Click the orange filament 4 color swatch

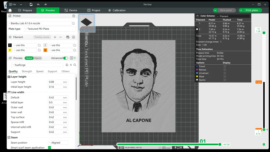pyautogui.click(x=45, y=50)
